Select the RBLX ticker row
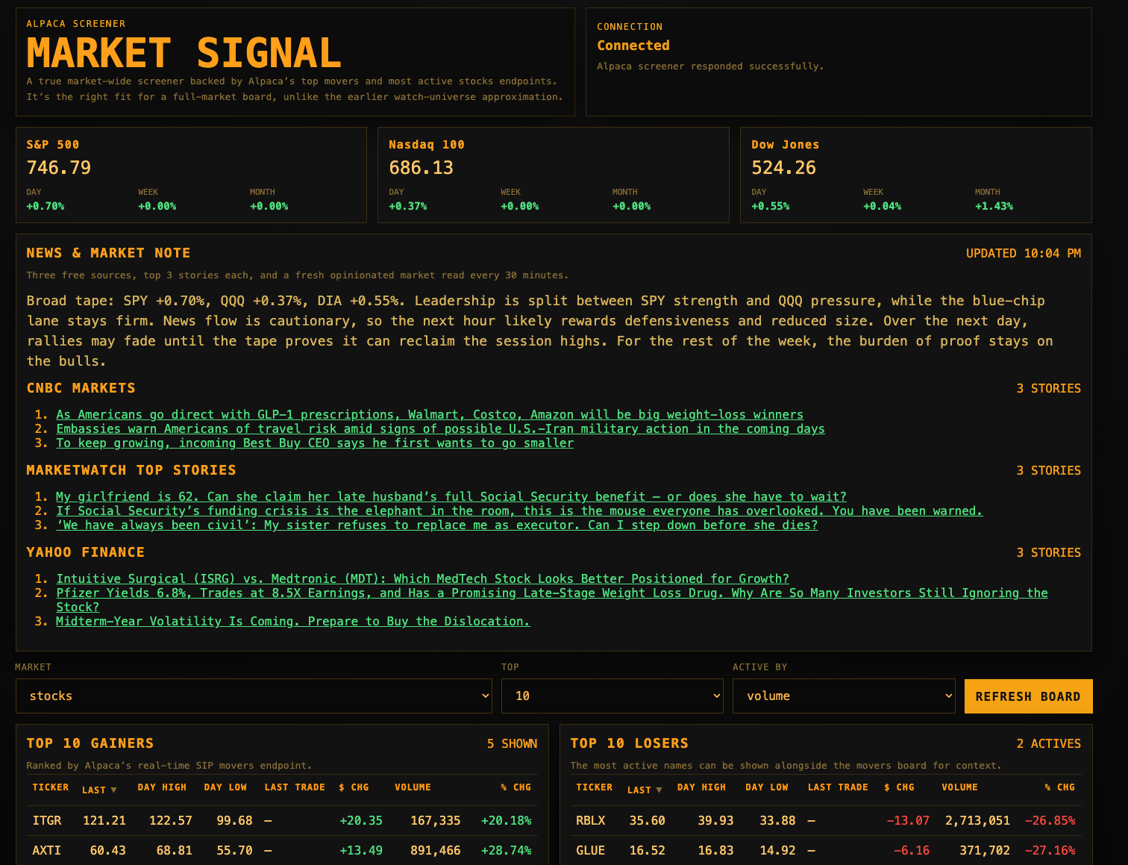The width and height of the screenshot is (1128, 865). (826, 821)
